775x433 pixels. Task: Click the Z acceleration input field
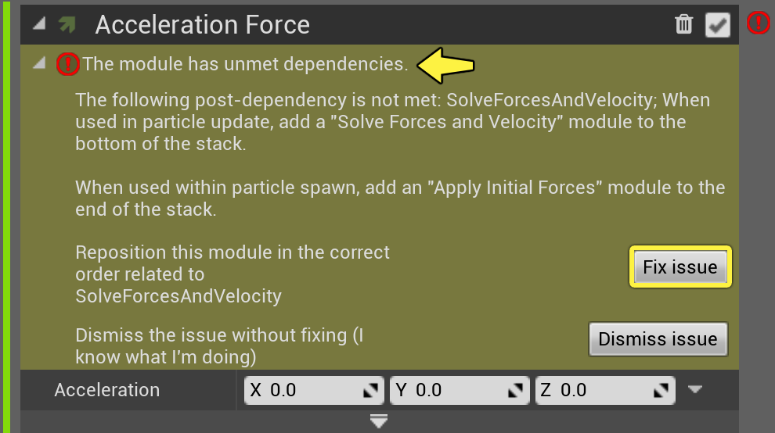[605, 391]
